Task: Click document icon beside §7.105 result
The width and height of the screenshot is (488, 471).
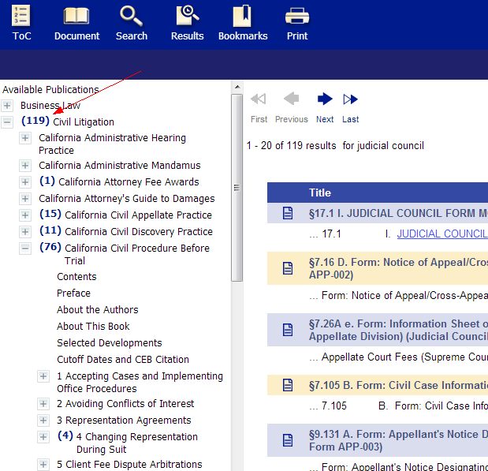Action: tap(288, 385)
